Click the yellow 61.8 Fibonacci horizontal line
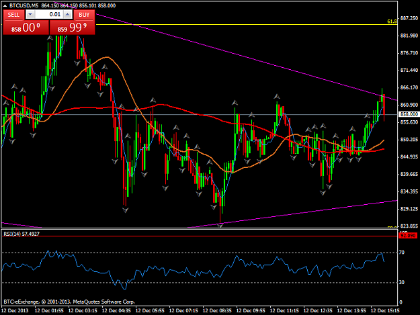The height and width of the screenshot is (315, 420). pyautogui.click(x=246, y=24)
